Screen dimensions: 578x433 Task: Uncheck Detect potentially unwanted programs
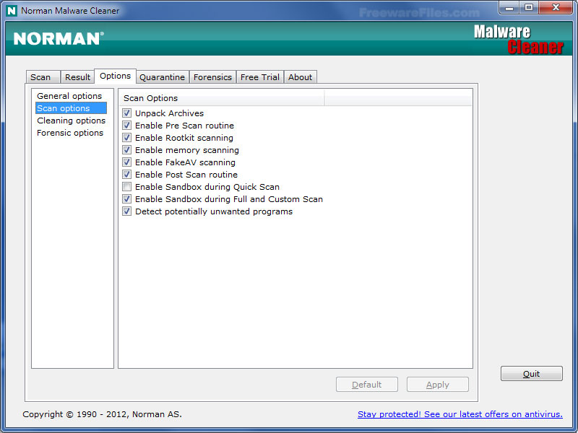coord(127,211)
